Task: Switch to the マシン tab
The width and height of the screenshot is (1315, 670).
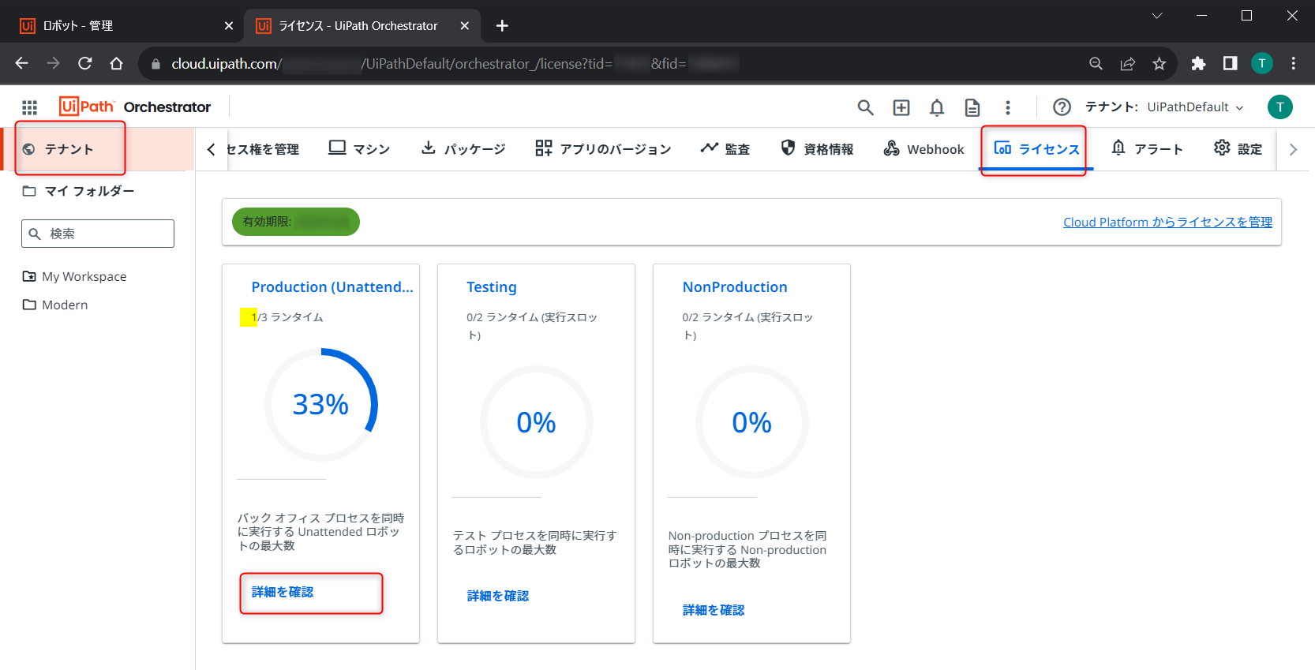Action: tap(359, 148)
